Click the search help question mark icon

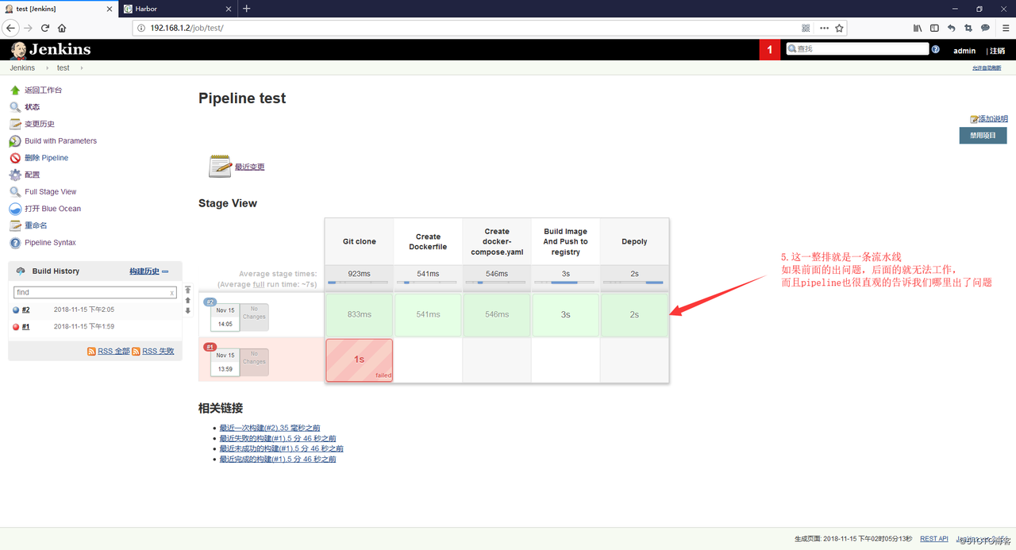tap(936, 49)
